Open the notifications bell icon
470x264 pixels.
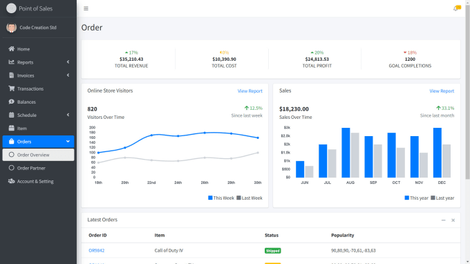tap(456, 8)
